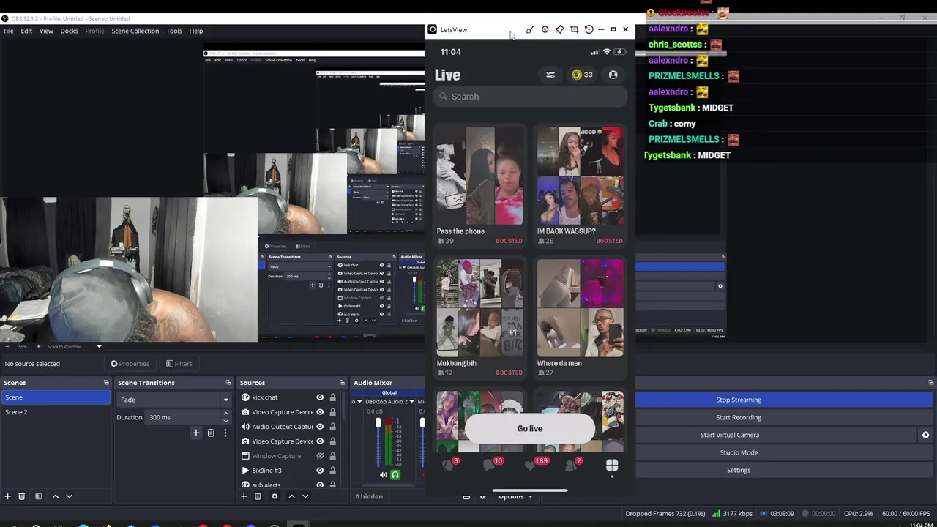The width and height of the screenshot is (937, 527).
Task: Open the Scene Collection menu
Action: [x=135, y=31]
